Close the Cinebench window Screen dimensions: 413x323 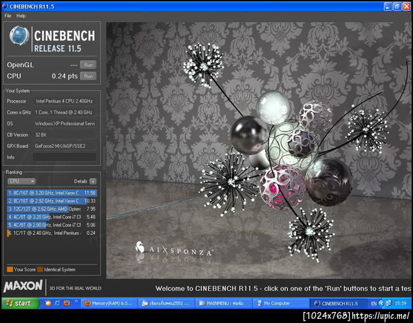(407, 6)
